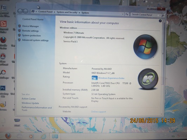The image size is (187, 140).
Task: Expand the System and Security breadcrumb arrow
Action: pyautogui.click(x=79, y=13)
